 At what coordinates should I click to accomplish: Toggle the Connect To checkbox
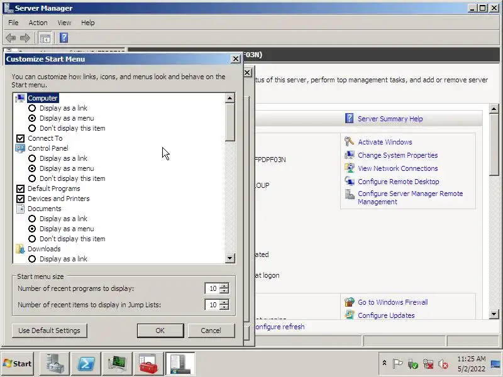click(20, 138)
